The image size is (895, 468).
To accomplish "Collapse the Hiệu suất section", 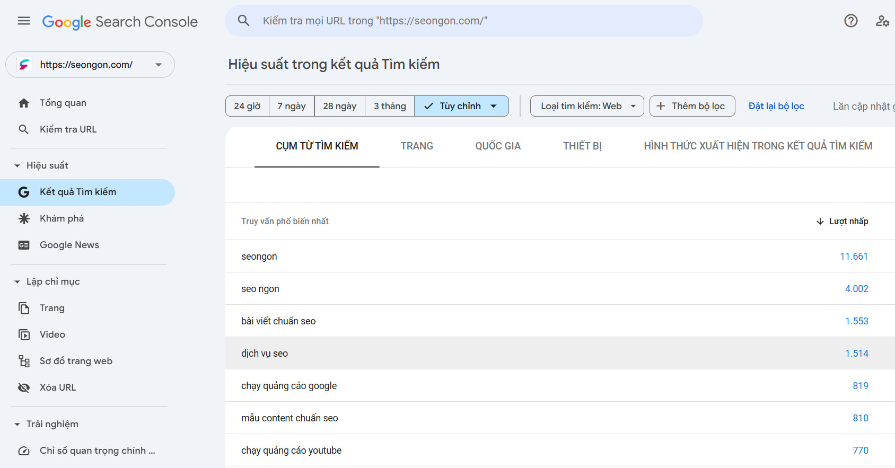I will click(x=17, y=165).
